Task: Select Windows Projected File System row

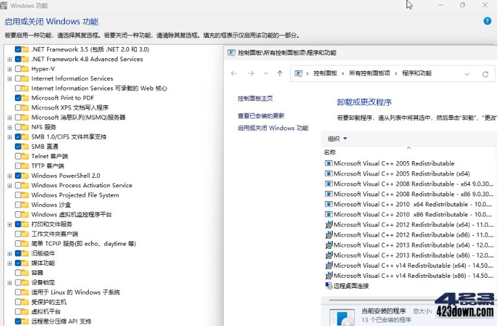Action: 75,195
